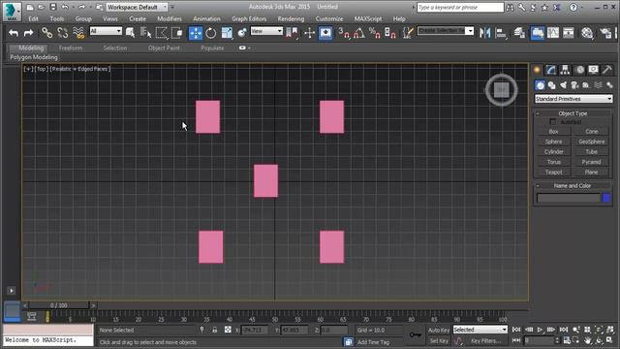
Task: Activate the Unlink Selection tool
Action: pyautogui.click(x=62, y=33)
